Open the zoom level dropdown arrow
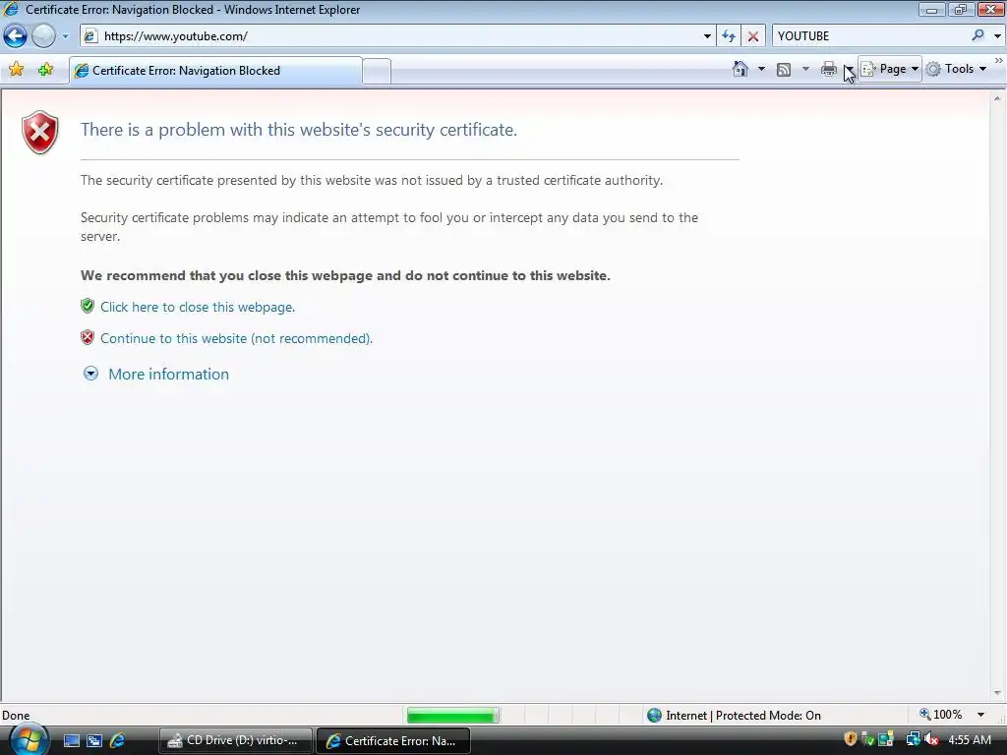 click(x=980, y=715)
